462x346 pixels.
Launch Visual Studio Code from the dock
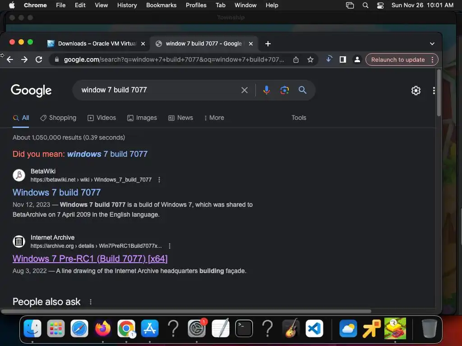click(314, 328)
